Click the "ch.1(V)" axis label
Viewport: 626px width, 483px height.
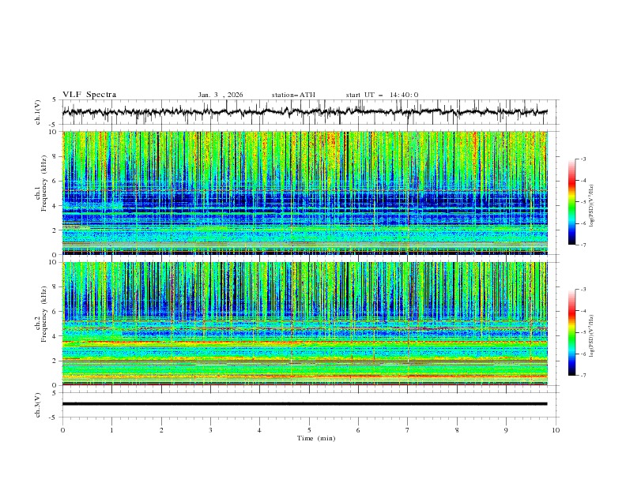(38, 112)
